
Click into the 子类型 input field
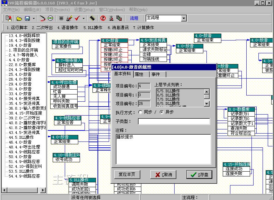click(x=174, y=121)
